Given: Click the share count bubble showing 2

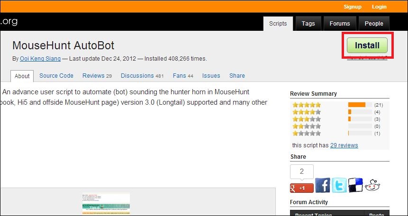Looking at the screenshot, I should coord(302,172).
